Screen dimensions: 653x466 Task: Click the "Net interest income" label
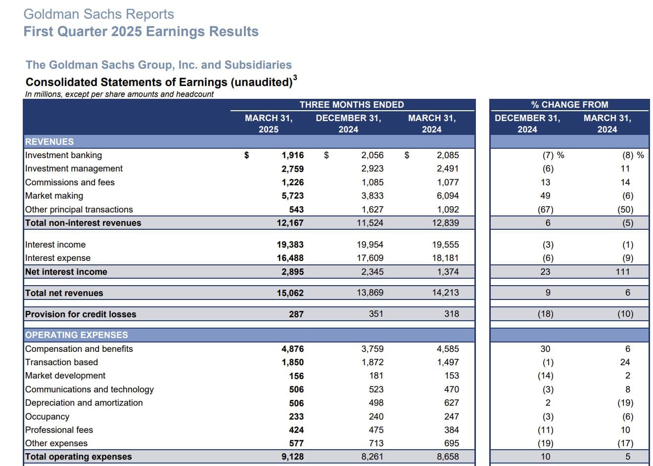pos(66,272)
